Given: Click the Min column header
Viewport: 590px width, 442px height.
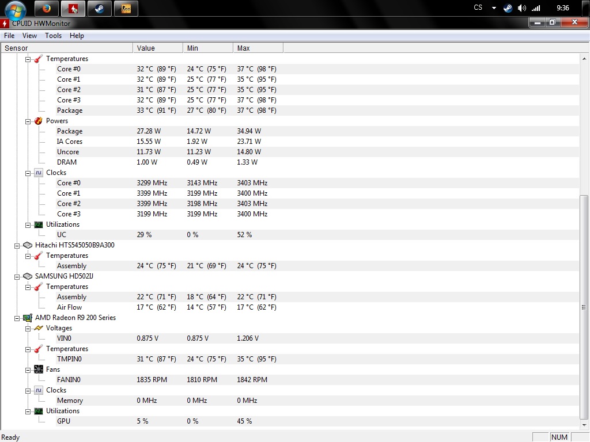Looking at the screenshot, I should coord(207,48).
